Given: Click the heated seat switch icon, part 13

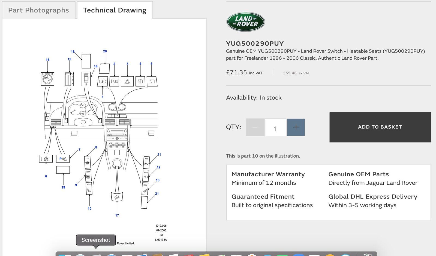Looking at the screenshot, I should click(x=145, y=189).
